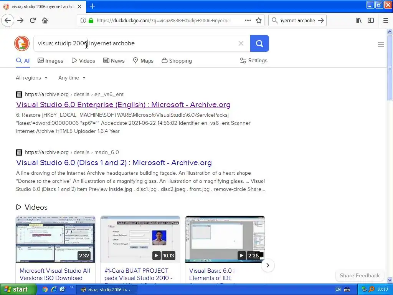This screenshot has height=295, width=393.
Task: Switch to Images results
Action: (x=50, y=61)
